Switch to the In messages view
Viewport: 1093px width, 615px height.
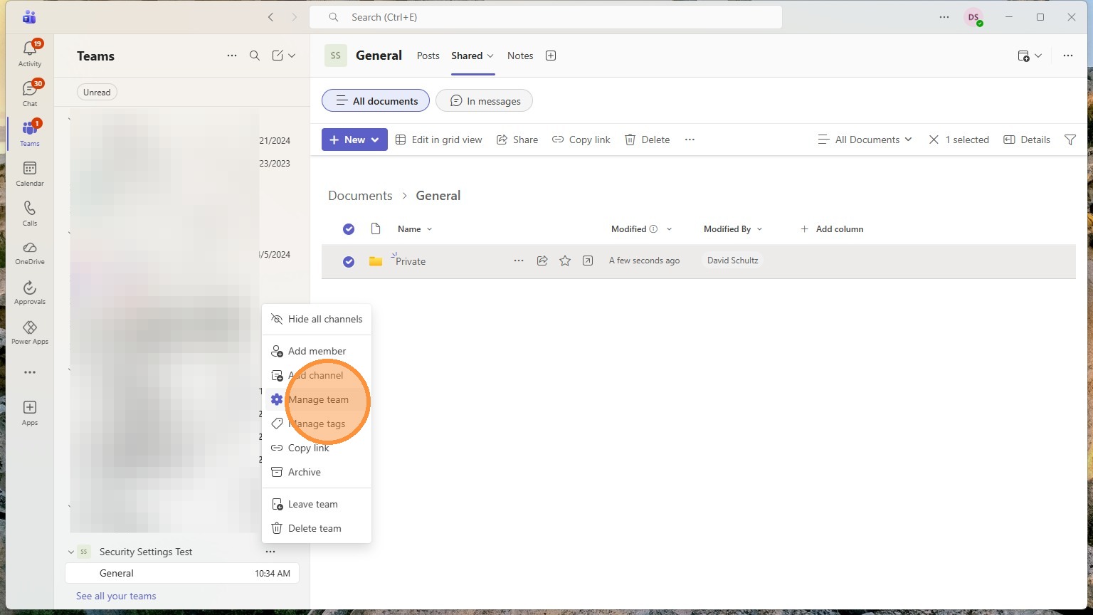point(484,101)
